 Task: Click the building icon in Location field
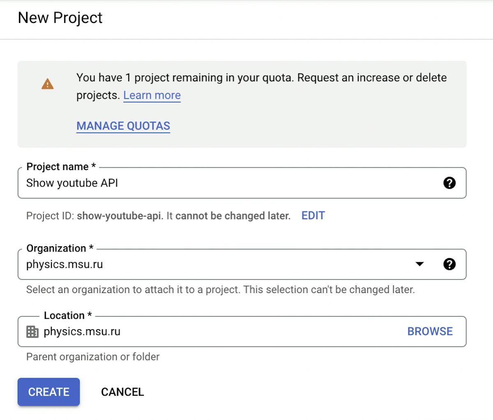pos(32,332)
